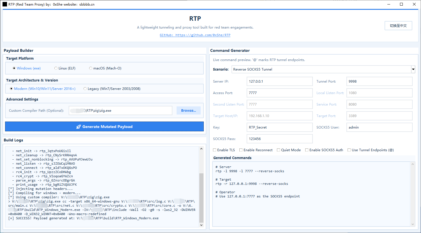421x233 pixels.
Task: Choose Legacy (Win7/Server 2003/2008) architecture
Action: (112, 89)
